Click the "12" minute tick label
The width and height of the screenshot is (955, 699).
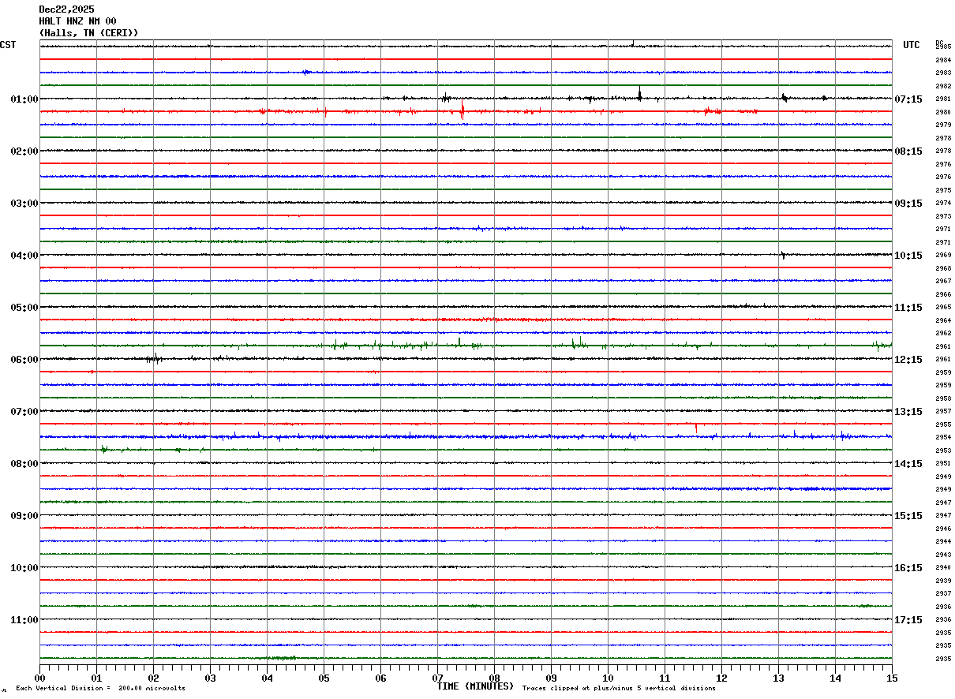[721, 678]
